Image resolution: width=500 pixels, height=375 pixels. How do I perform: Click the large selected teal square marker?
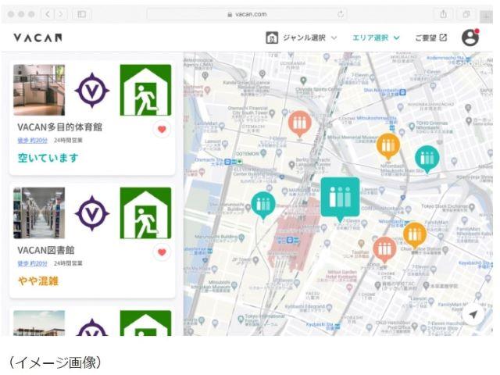click(x=340, y=197)
